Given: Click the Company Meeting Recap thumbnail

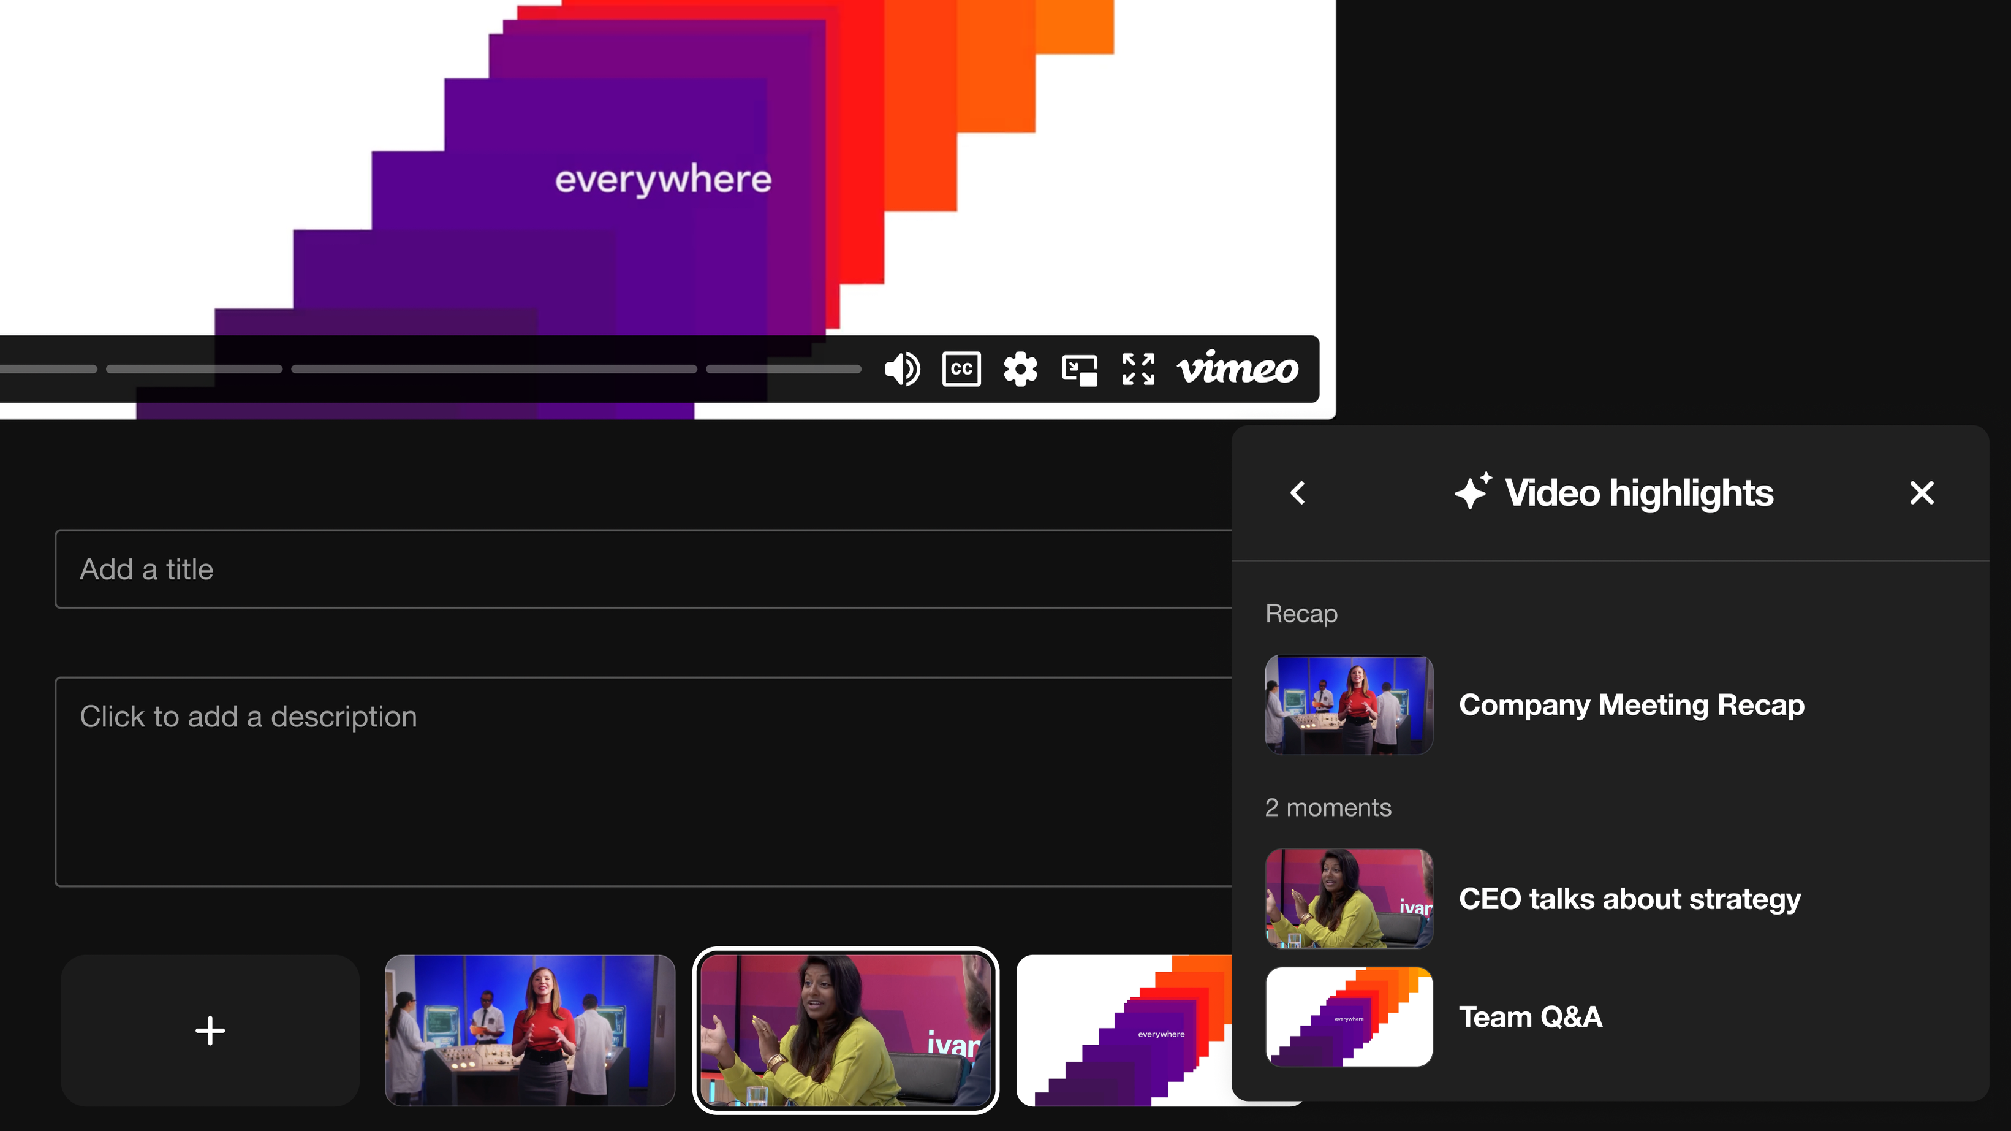Looking at the screenshot, I should pyautogui.click(x=1348, y=706).
